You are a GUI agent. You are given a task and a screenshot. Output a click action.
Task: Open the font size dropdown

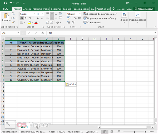43,14
